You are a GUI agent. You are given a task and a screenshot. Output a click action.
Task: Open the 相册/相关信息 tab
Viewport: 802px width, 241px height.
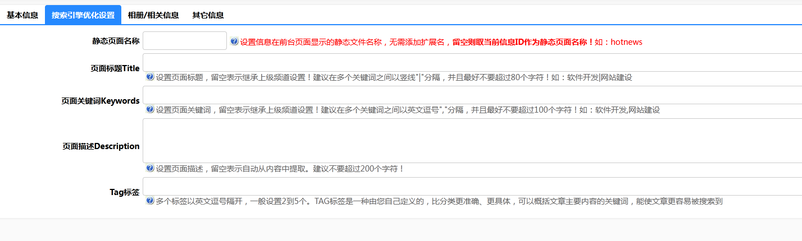[x=153, y=15]
